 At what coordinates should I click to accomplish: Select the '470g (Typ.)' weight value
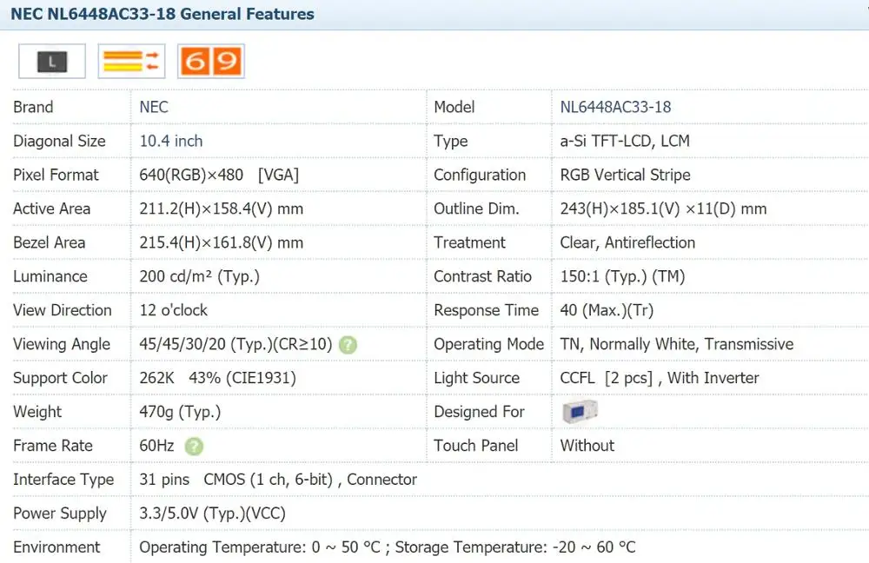pyautogui.click(x=180, y=412)
